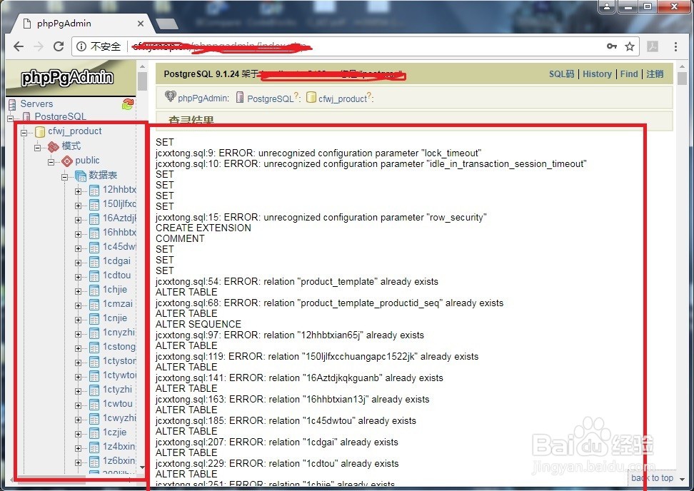Screen dimensions: 694x491
Task: Click the PostgreSQL breadcrumb server icon
Action: tap(240, 97)
